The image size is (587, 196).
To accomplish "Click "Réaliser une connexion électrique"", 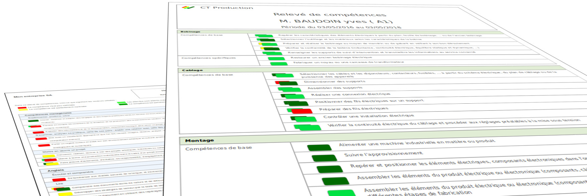I will [x=351, y=94].
